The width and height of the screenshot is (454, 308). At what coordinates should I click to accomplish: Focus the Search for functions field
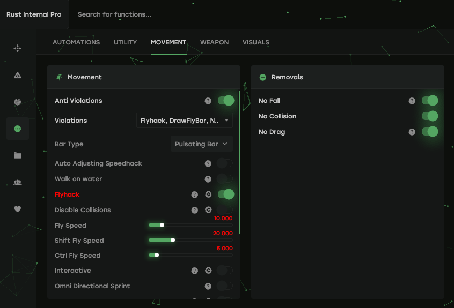(114, 14)
